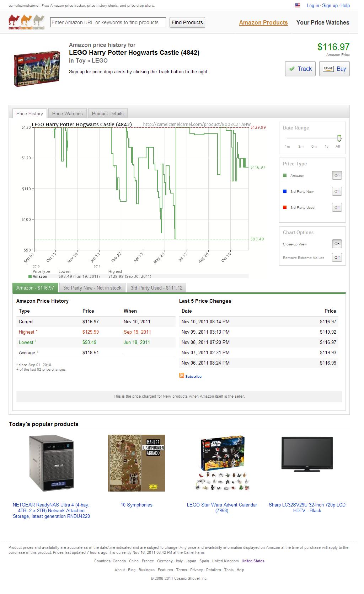This screenshot has width=364, height=594.
Task: Select Canada in Countries footer
Action: pos(120,561)
